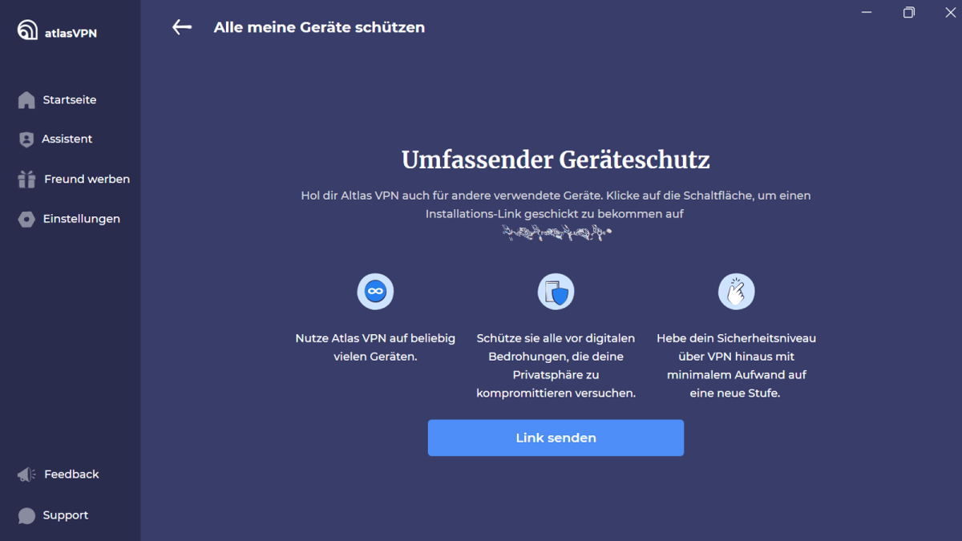Open the Startseite menu item
Viewport: 962px width, 541px height.
point(71,100)
